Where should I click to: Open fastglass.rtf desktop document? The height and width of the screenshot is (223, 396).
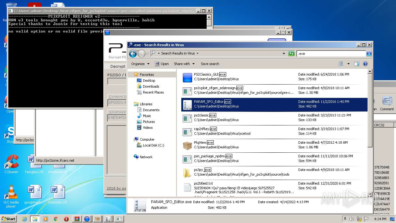coord(34,164)
